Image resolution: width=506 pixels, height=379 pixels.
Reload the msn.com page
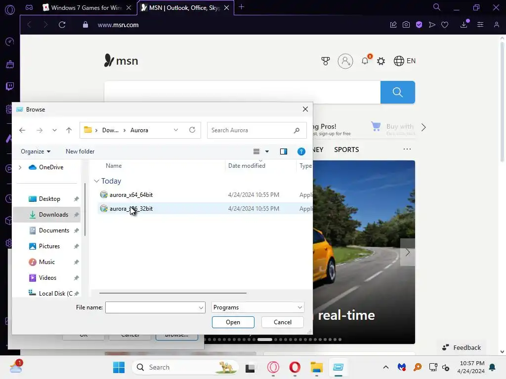(62, 25)
